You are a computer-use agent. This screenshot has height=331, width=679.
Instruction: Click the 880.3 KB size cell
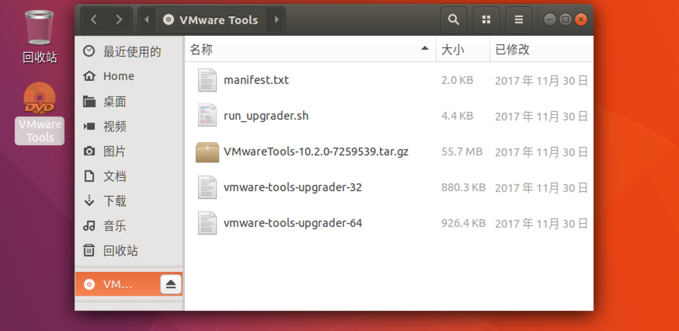coord(463,187)
